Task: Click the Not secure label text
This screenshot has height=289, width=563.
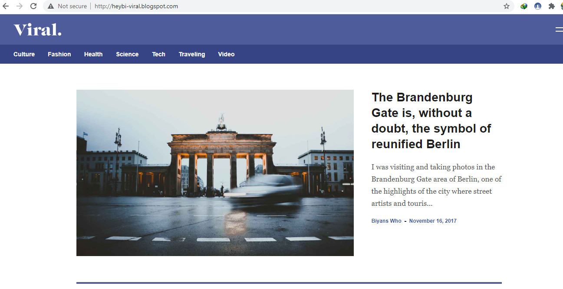Action: pyautogui.click(x=72, y=6)
